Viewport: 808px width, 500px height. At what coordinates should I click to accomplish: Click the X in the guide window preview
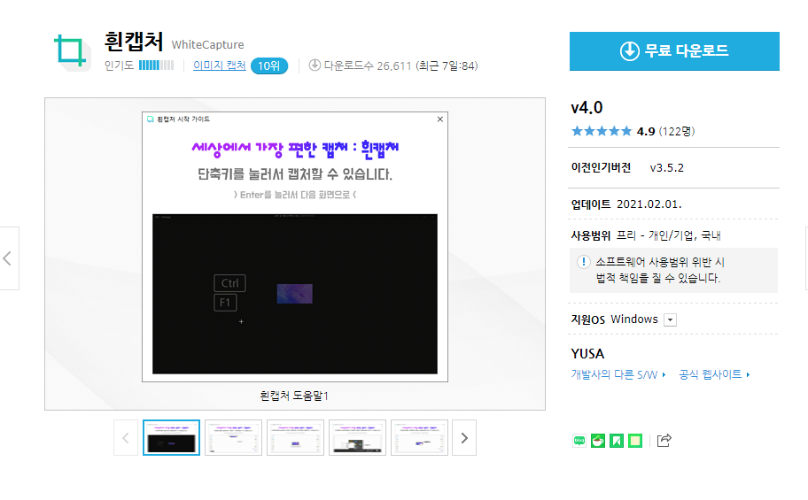click(440, 119)
